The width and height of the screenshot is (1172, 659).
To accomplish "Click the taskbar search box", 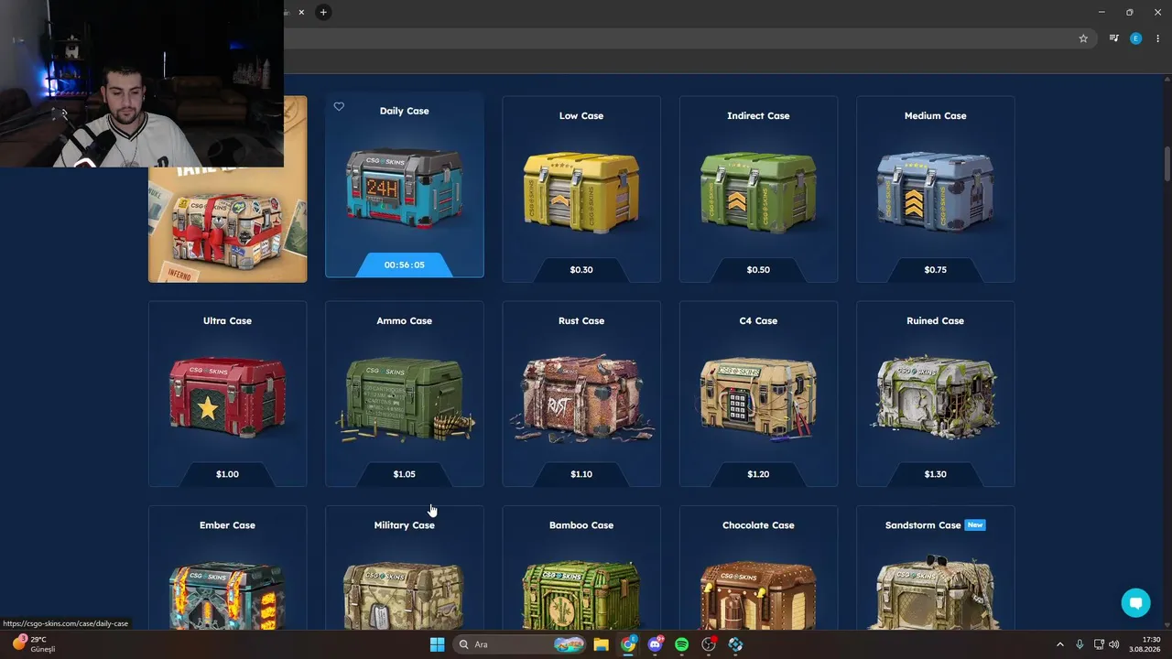I will [520, 644].
